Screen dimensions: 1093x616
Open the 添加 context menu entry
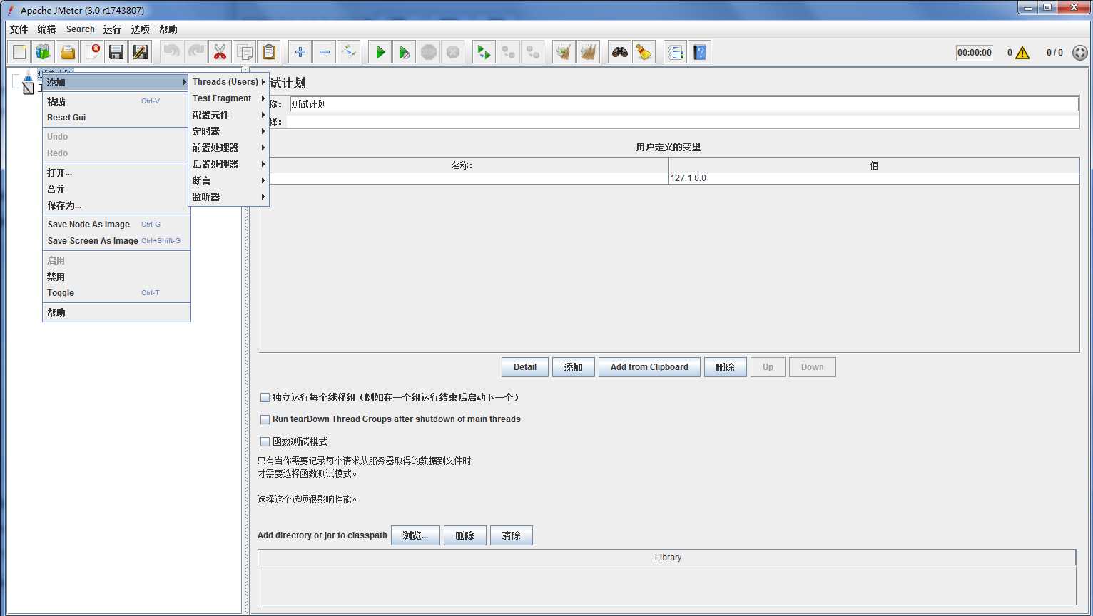[116, 82]
